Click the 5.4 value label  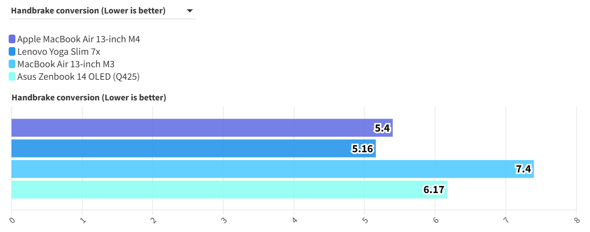coord(382,128)
